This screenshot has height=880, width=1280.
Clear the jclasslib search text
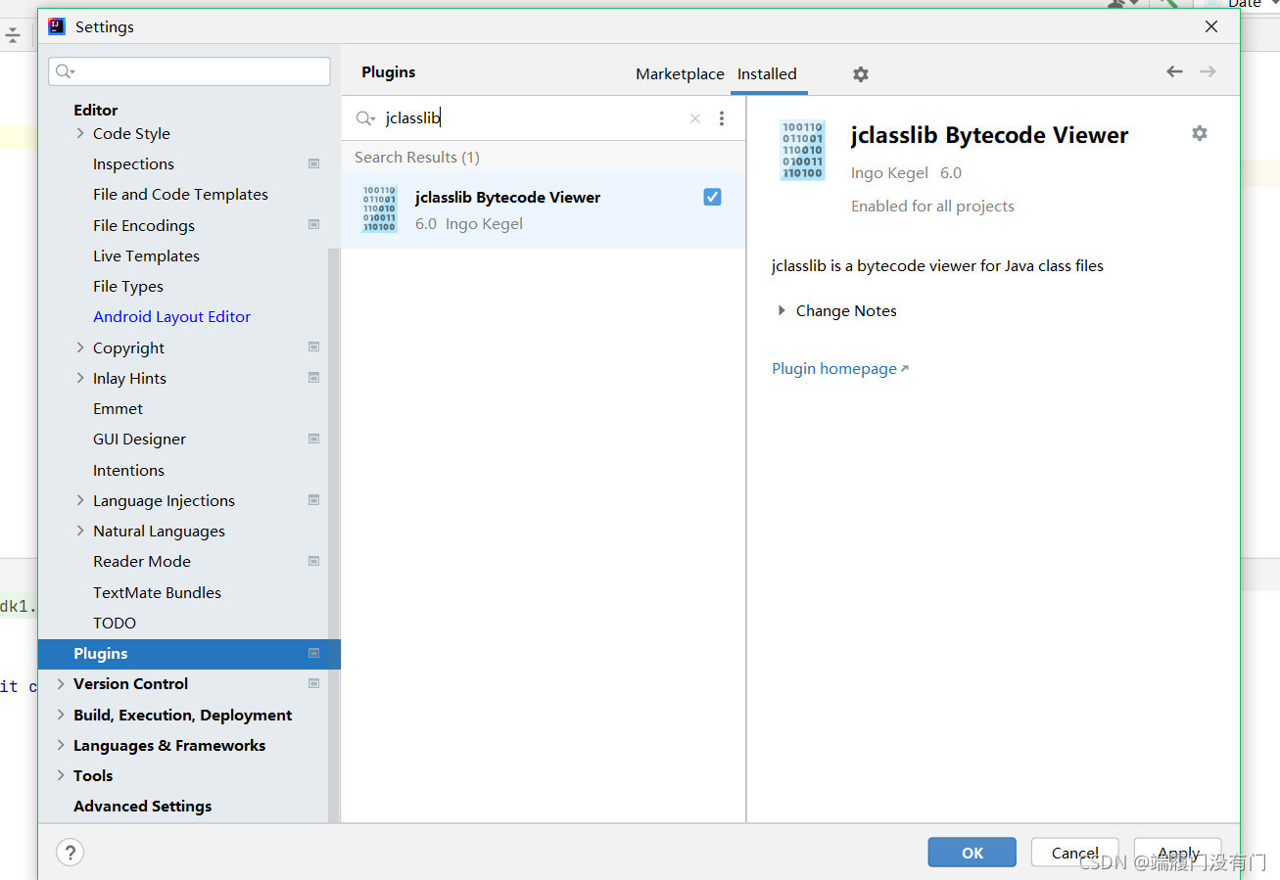tap(695, 118)
